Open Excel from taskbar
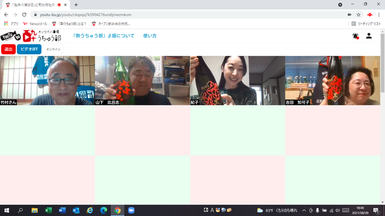The height and width of the screenshot is (216, 385). click(x=48, y=211)
